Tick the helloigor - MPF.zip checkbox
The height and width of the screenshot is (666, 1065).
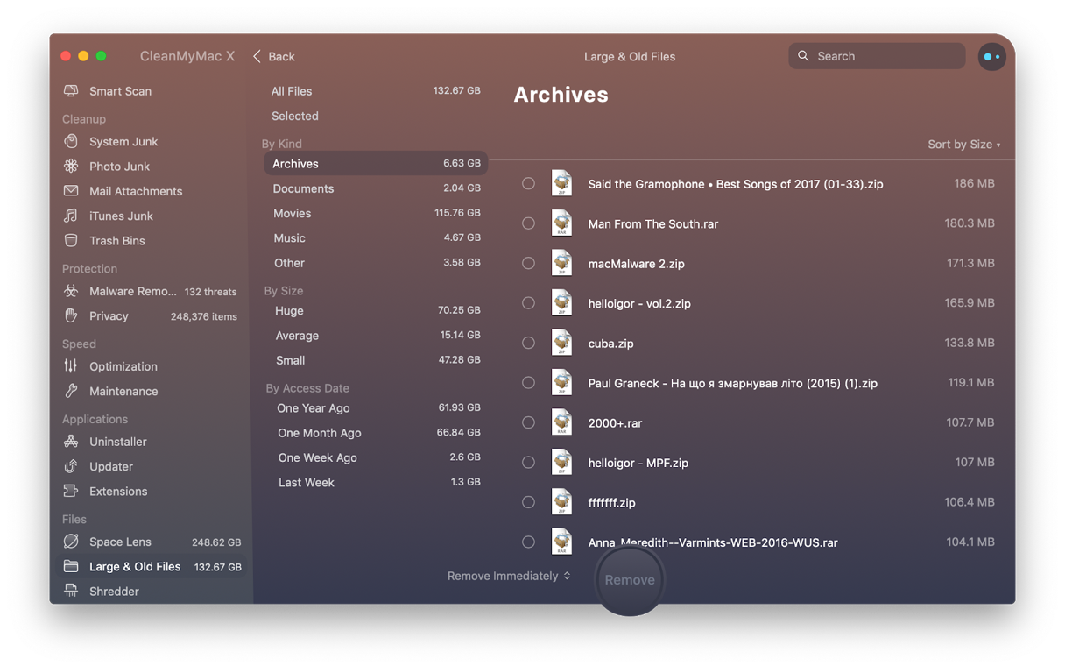(528, 463)
